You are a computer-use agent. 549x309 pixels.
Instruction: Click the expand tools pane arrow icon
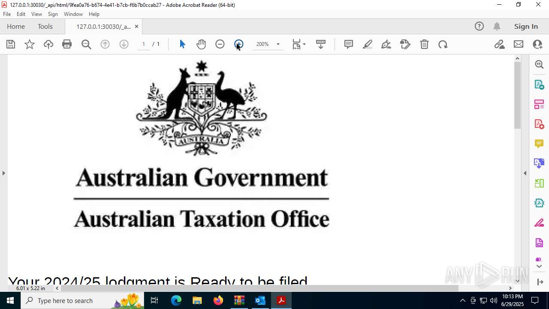pos(540,282)
